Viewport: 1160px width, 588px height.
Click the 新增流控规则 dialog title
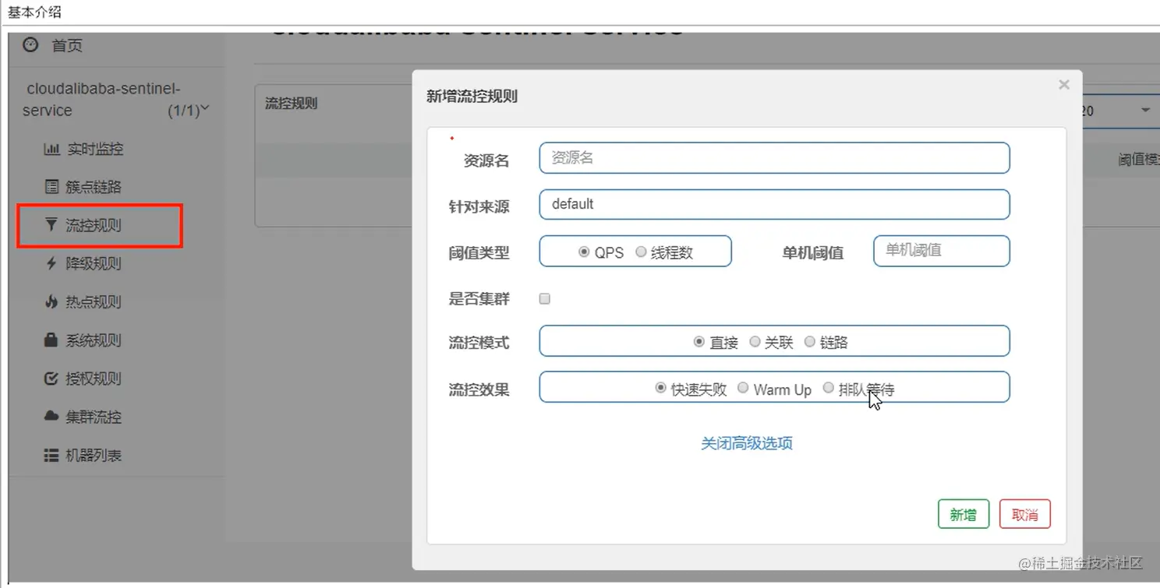(x=472, y=96)
